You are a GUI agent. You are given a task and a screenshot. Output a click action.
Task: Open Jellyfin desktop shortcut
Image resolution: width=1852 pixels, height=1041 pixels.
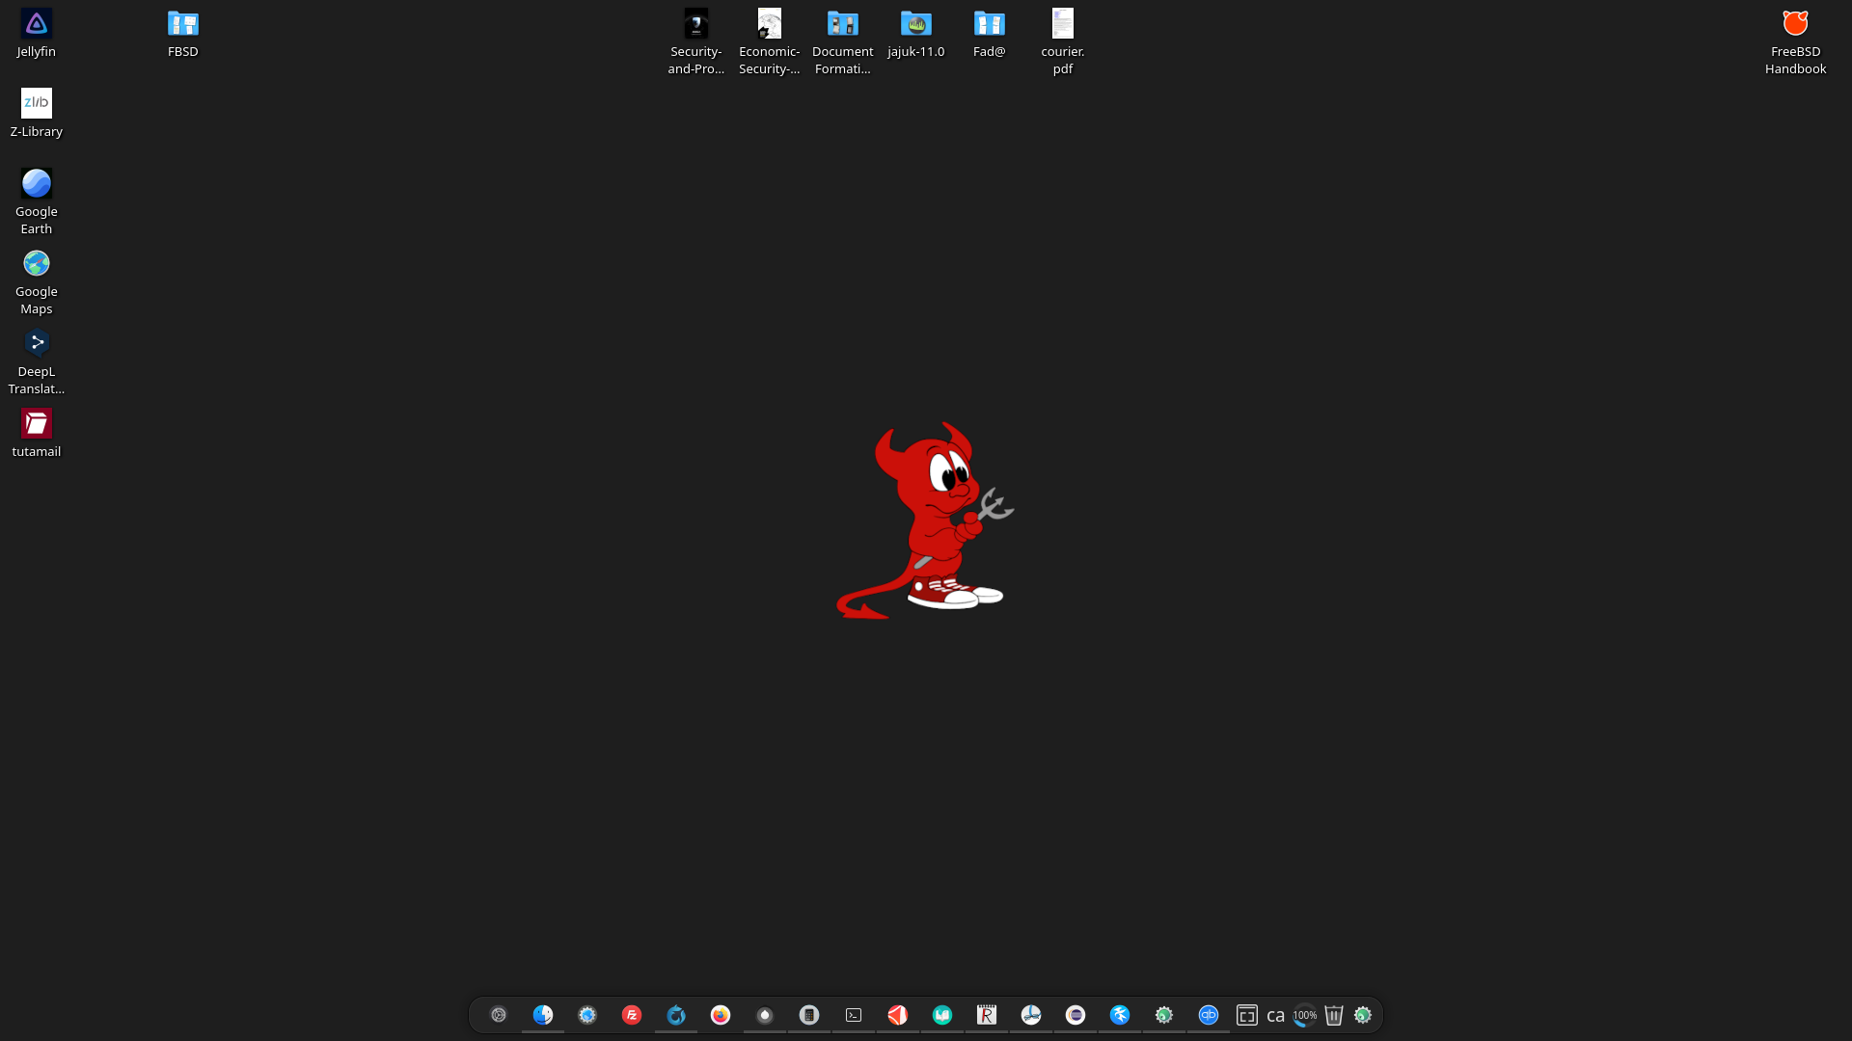(36, 24)
